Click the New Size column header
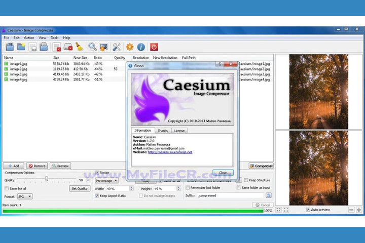The image size is (365, 243). click(80, 58)
